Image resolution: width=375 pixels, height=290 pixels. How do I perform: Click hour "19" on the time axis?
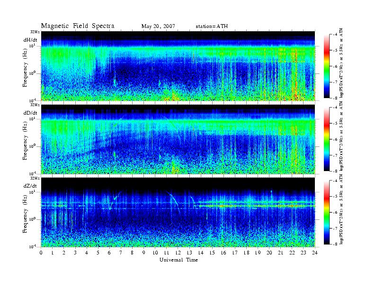click(258, 253)
